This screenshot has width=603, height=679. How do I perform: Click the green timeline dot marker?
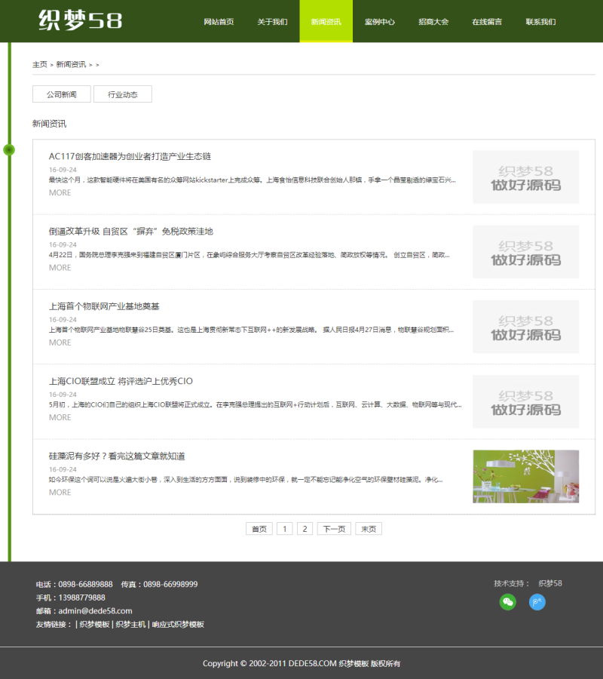[9, 150]
